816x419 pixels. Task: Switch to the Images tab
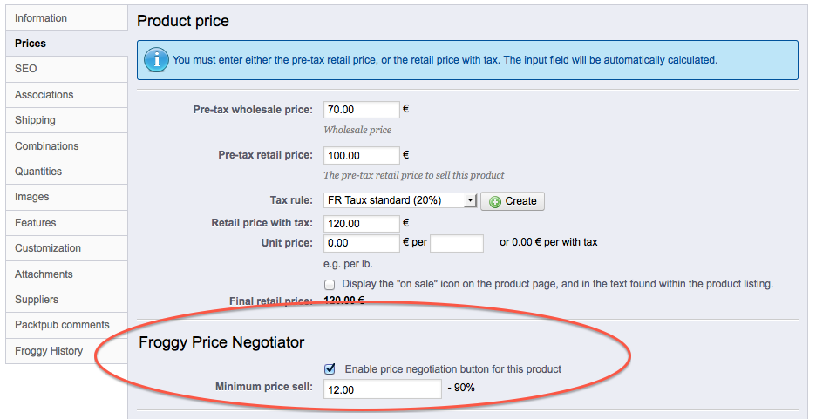tap(66, 197)
